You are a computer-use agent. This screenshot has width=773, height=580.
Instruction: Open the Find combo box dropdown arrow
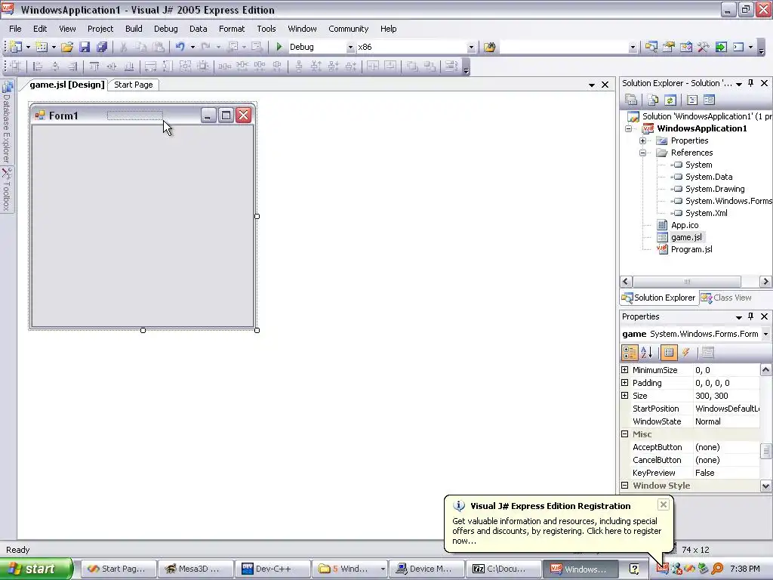tap(633, 48)
